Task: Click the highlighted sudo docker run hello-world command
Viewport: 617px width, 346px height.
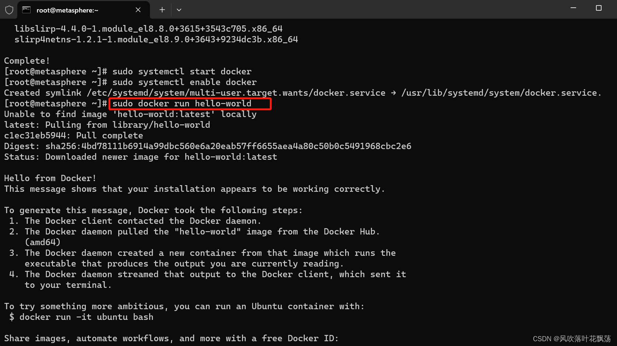Action: pos(182,104)
